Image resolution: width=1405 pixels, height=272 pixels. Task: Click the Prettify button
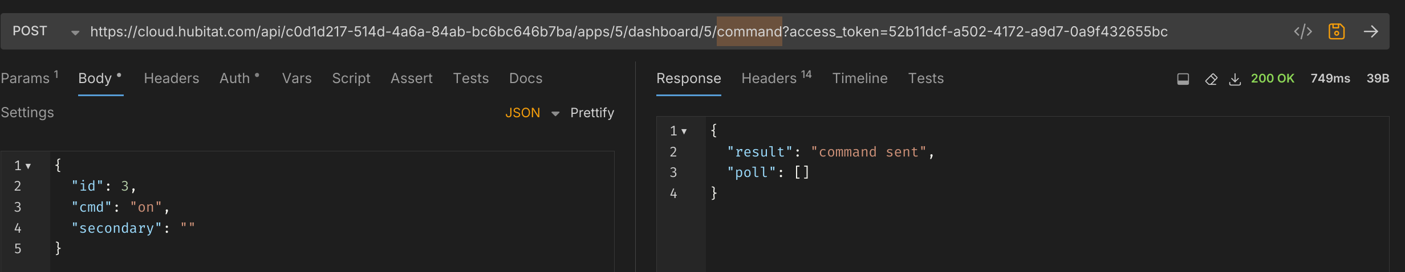click(x=592, y=113)
